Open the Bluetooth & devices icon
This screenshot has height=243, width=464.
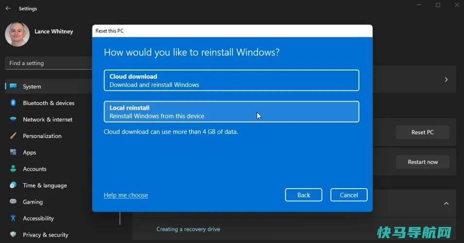(13, 103)
